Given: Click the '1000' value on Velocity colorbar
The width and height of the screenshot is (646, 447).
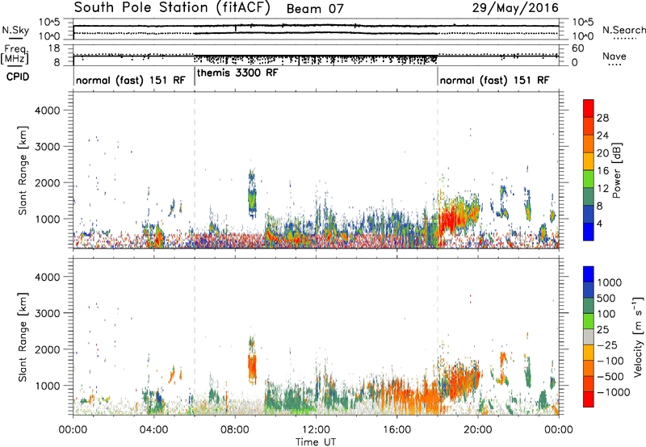Looking at the screenshot, I should [610, 282].
